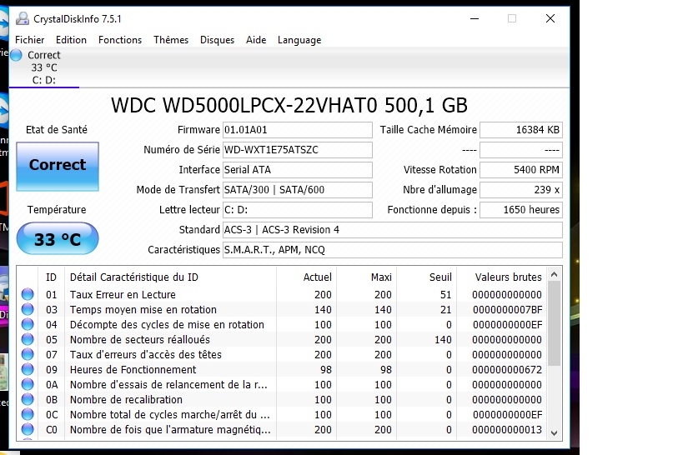
Task: Click status orb for Décompte des cycles row
Action: (28, 324)
